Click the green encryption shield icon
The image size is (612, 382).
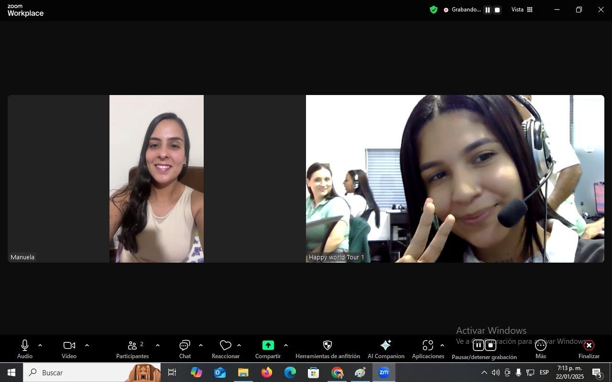[x=434, y=10]
